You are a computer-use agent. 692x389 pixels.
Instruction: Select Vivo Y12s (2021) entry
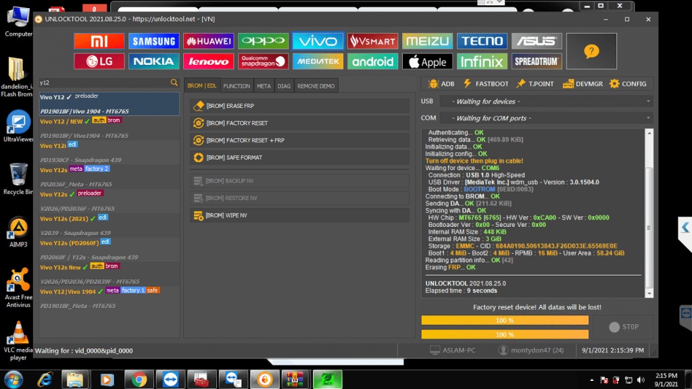(109, 224)
